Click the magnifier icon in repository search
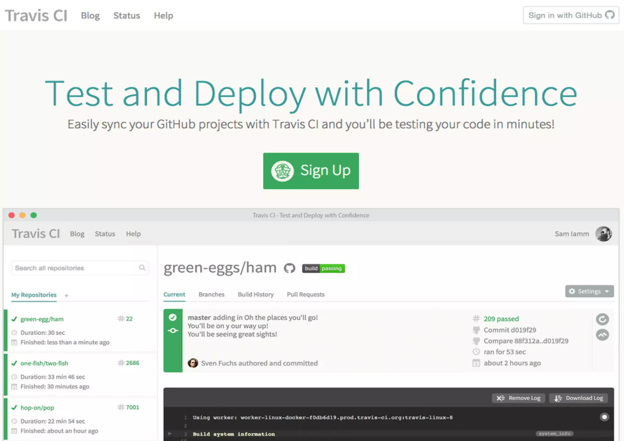 pyautogui.click(x=142, y=268)
